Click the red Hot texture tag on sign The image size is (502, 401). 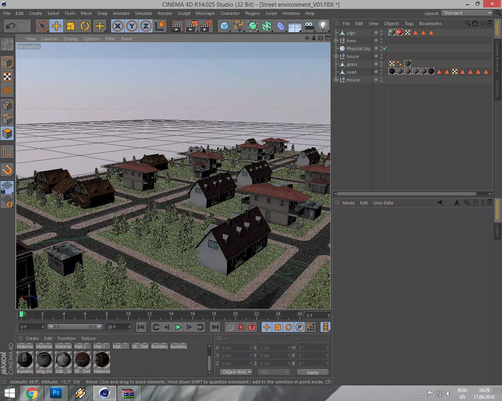click(400, 33)
